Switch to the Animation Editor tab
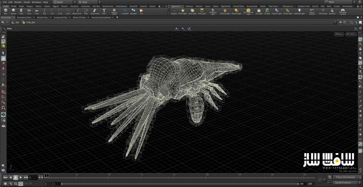The image size is (363, 187). pos(24,17)
